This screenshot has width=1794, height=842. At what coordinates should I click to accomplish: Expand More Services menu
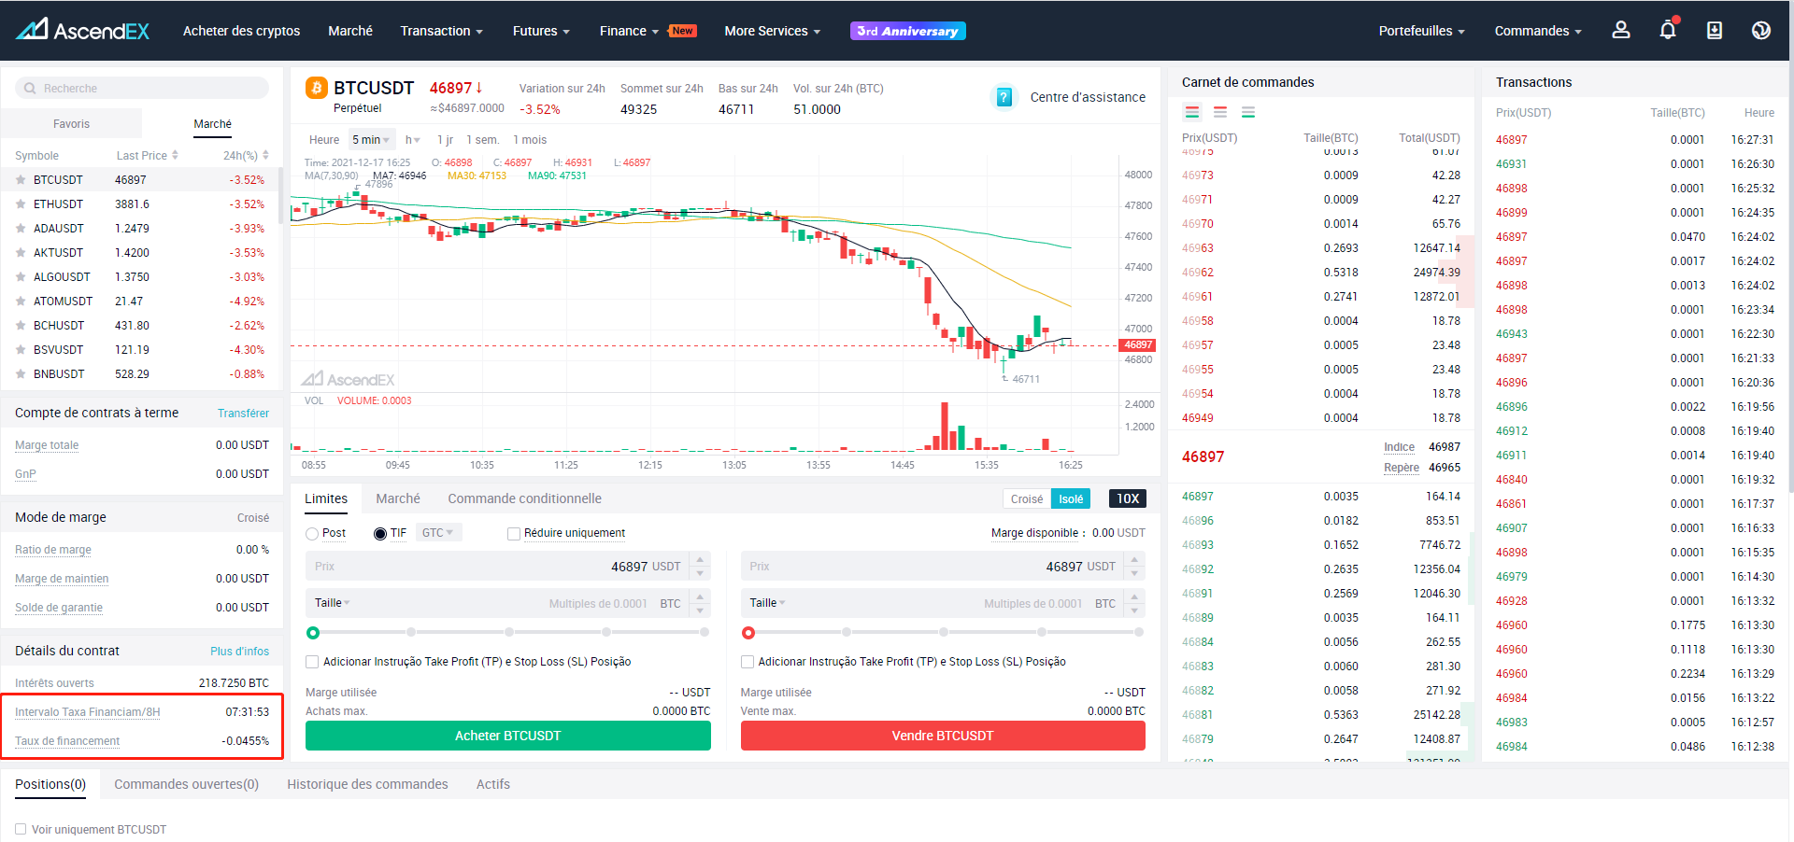(773, 31)
